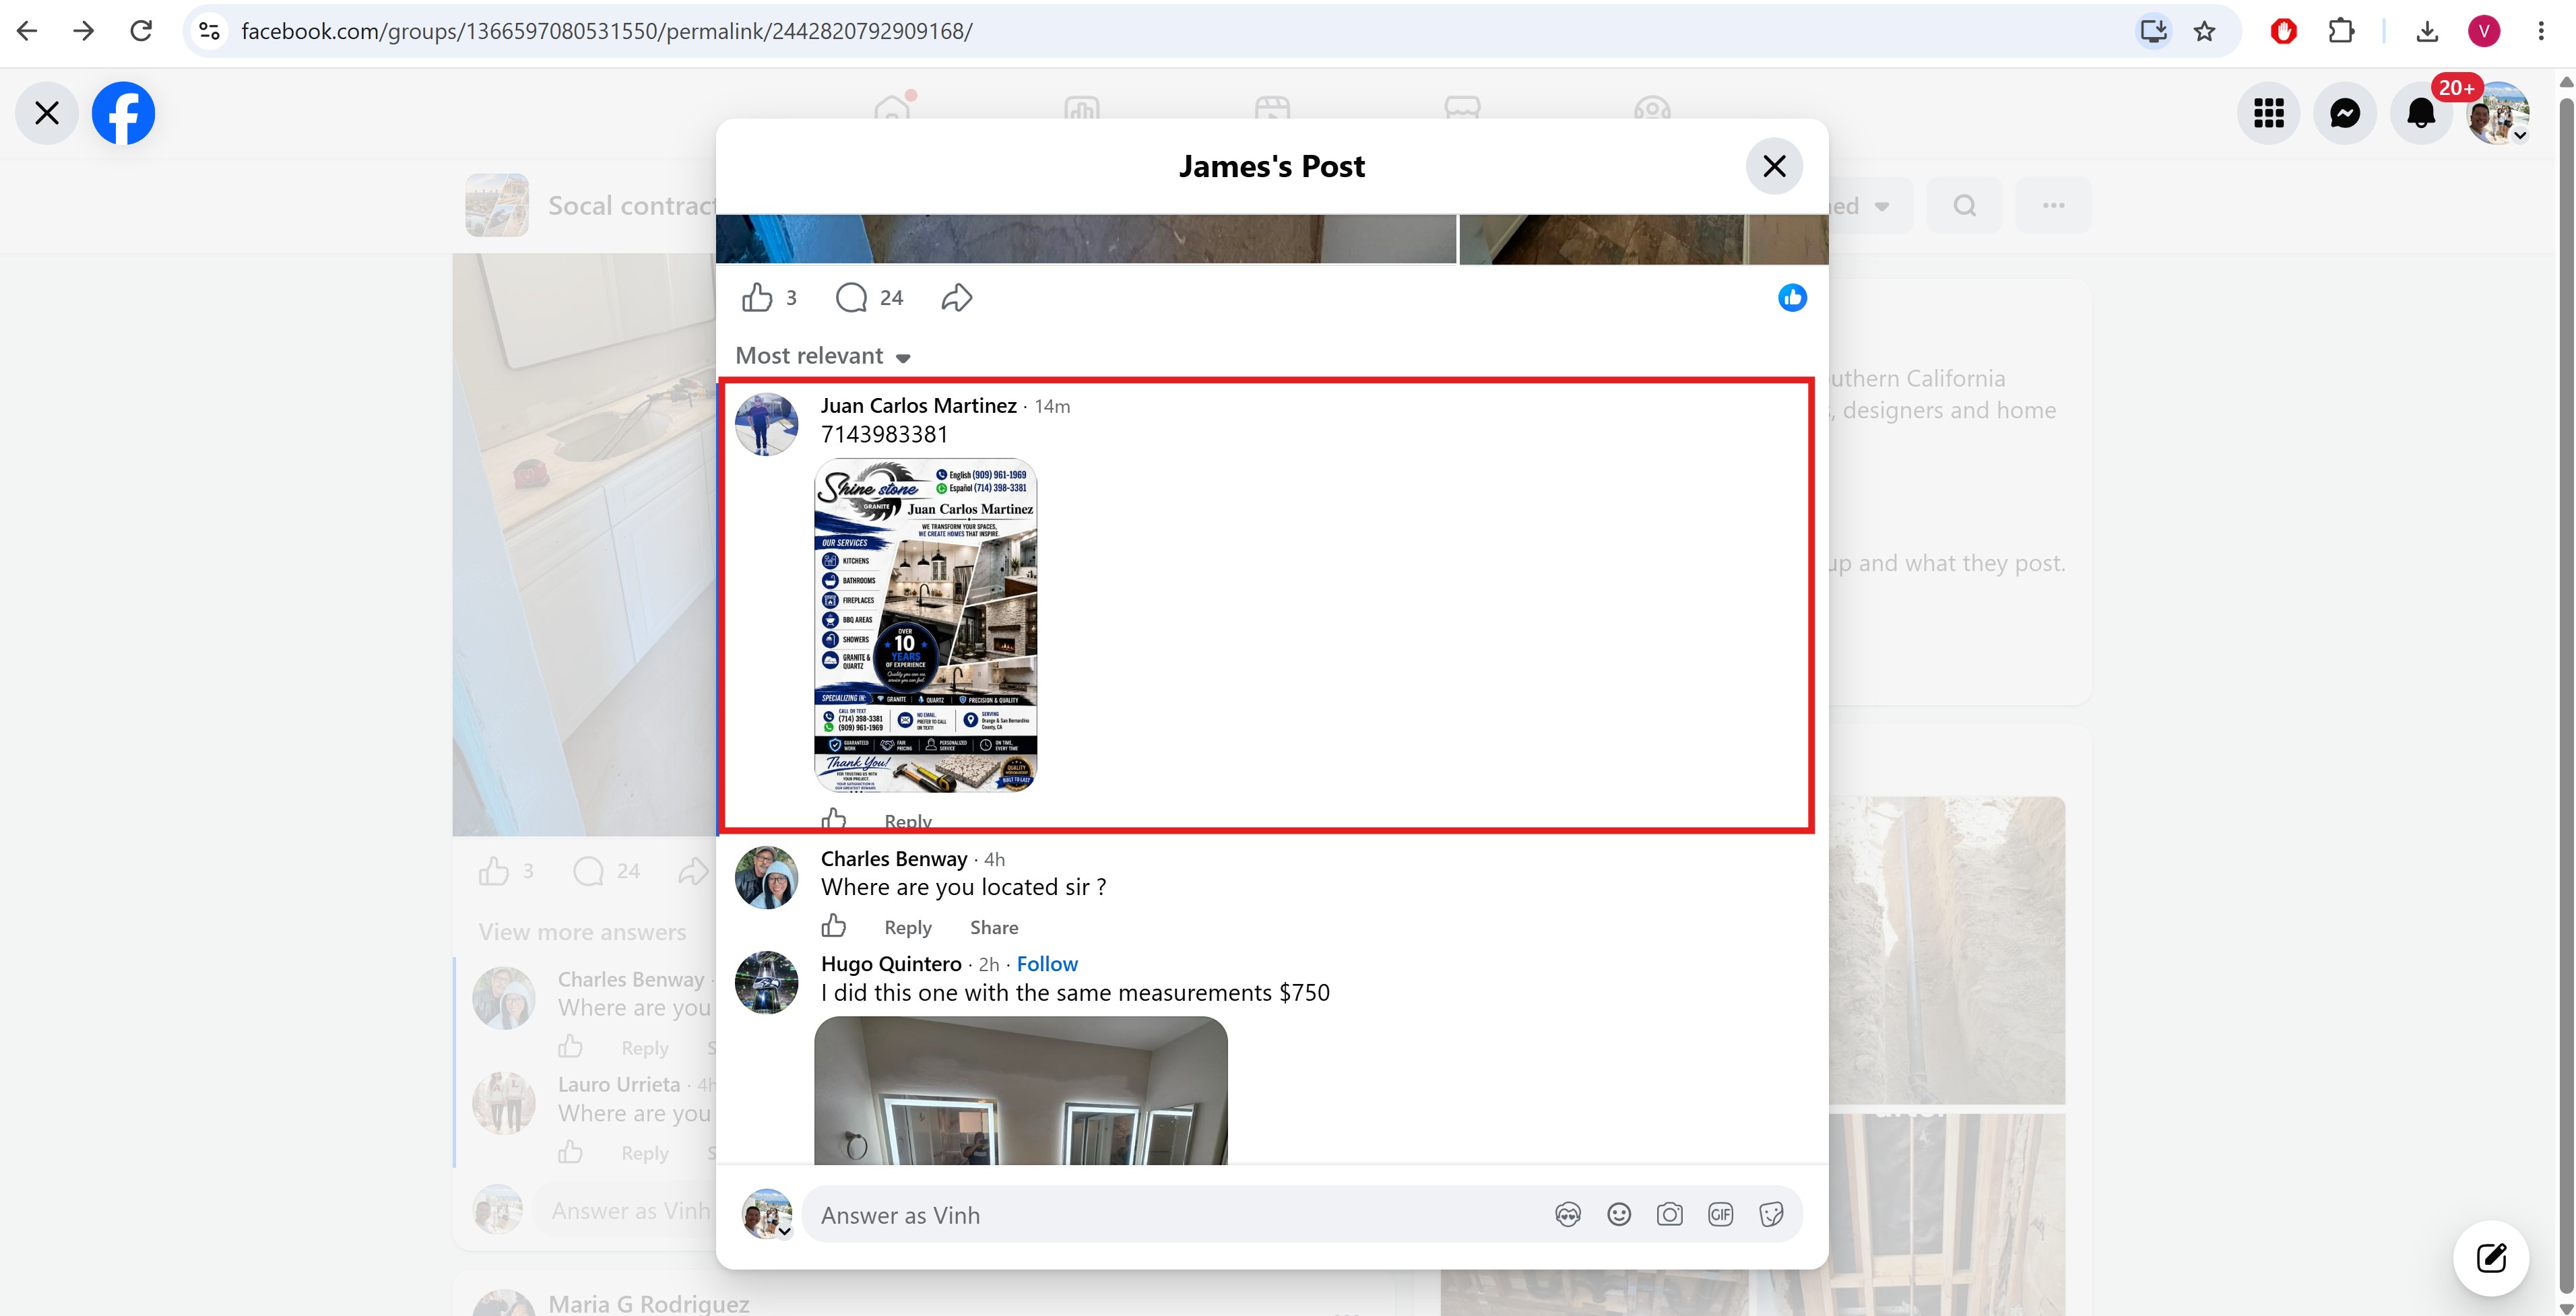Open the Chrome profile avatar V

point(2484,31)
